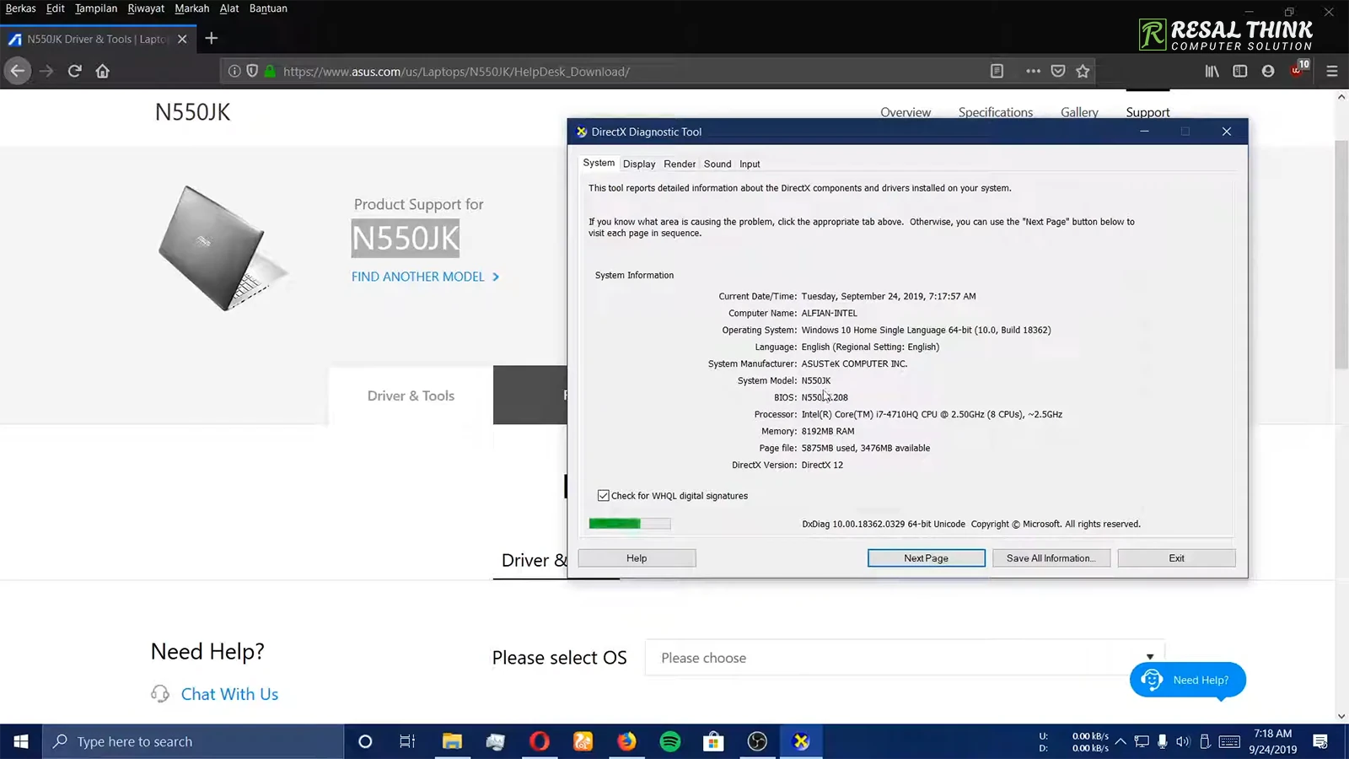Click the DxDiag loading progress bar
This screenshot has width=1349, height=759.
(x=630, y=524)
